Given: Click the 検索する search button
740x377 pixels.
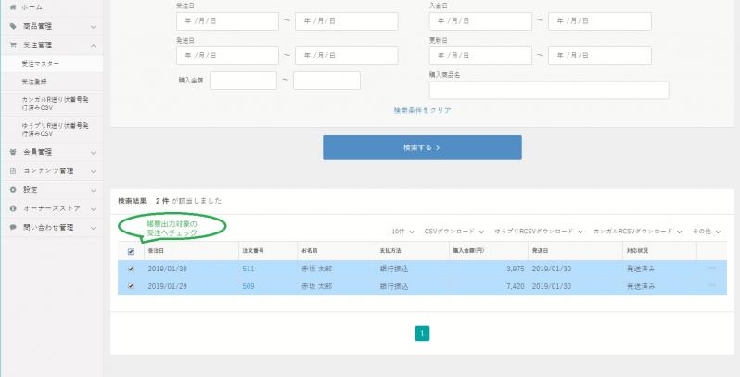Looking at the screenshot, I should coord(422,147).
